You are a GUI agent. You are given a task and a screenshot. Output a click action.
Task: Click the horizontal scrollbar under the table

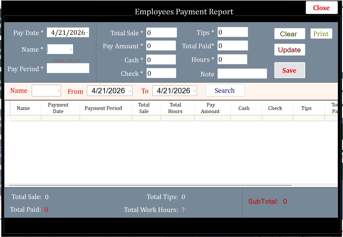click(150, 185)
